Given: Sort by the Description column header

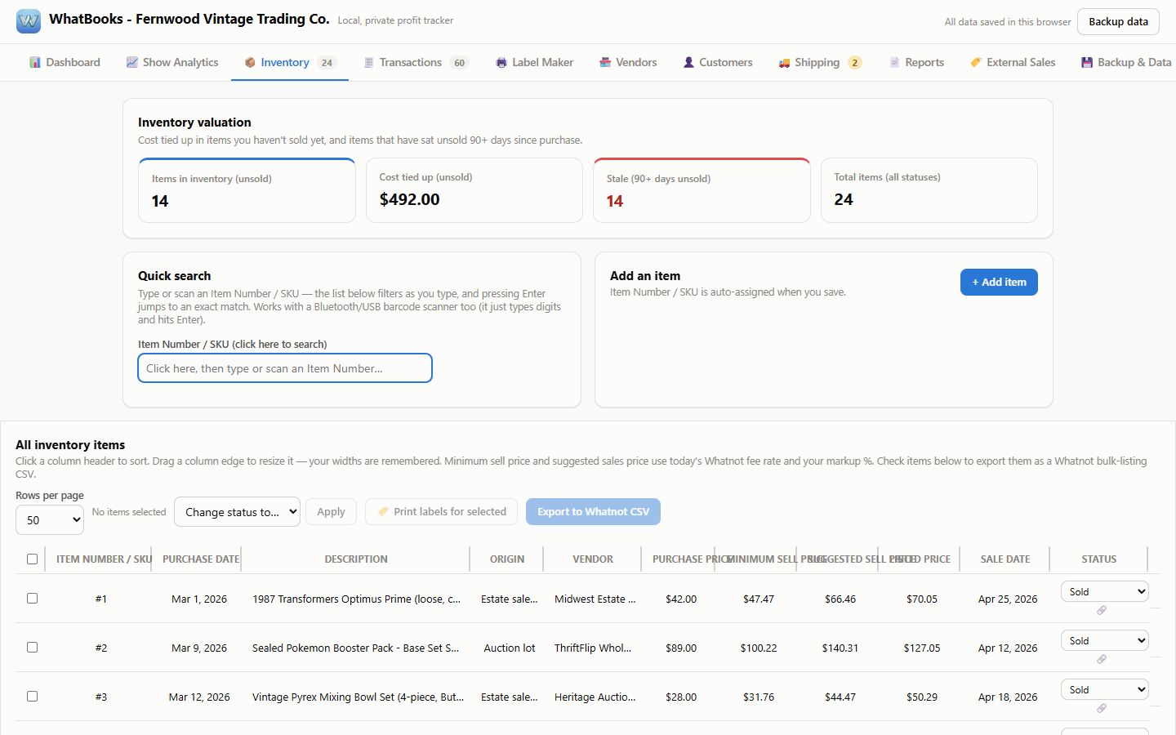Looking at the screenshot, I should click(x=356, y=559).
